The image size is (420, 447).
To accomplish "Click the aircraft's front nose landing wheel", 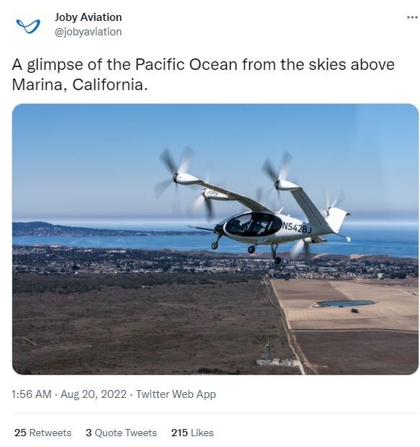I will point(214,245).
